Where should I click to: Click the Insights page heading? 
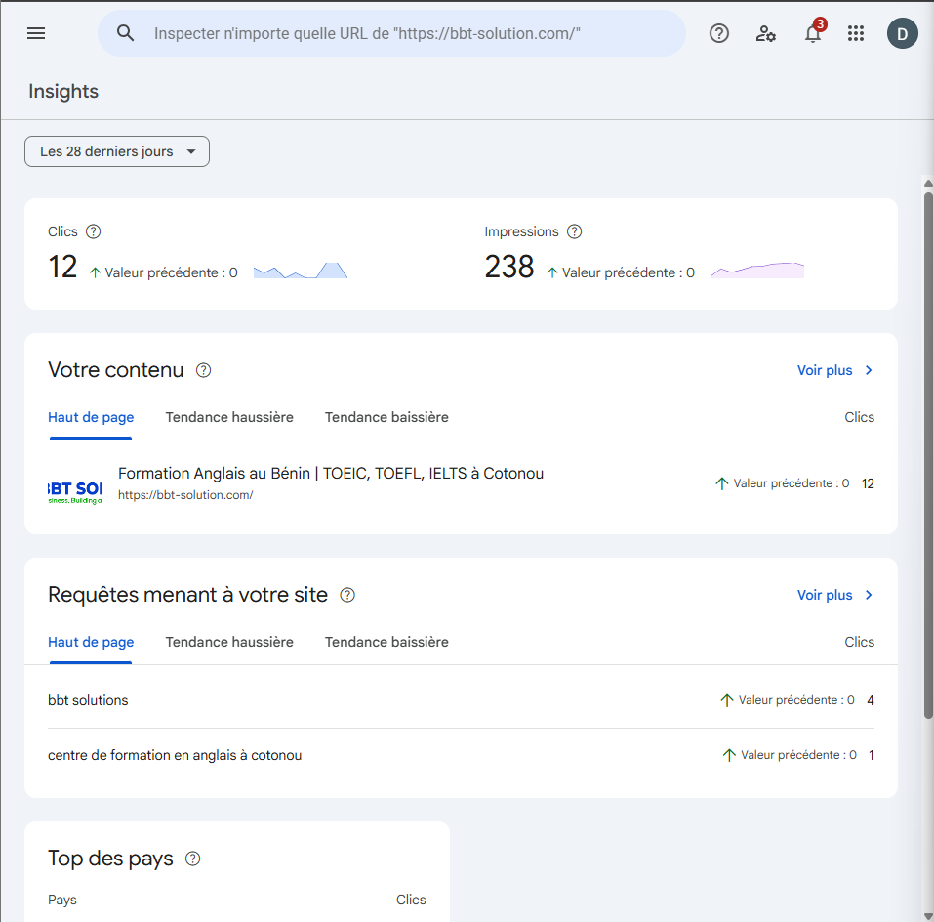63,91
